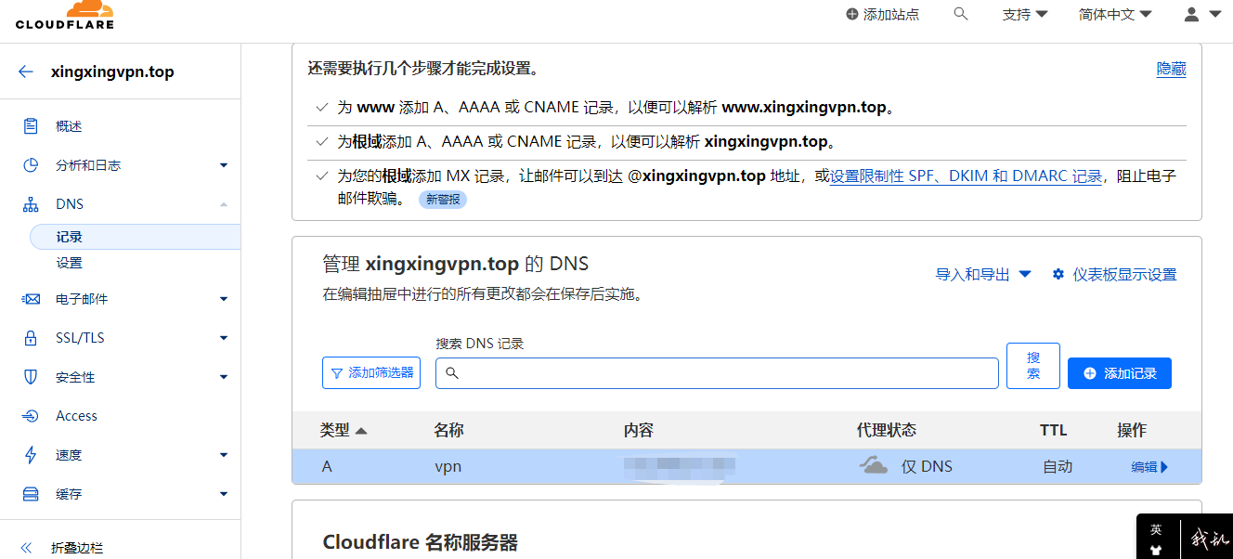Click the 英 input method indicator
The height and width of the screenshot is (559, 1233).
pyautogui.click(x=1156, y=530)
